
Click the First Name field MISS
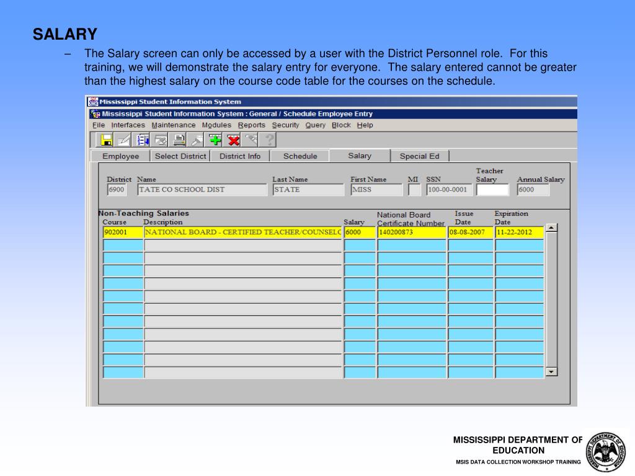coord(376,190)
